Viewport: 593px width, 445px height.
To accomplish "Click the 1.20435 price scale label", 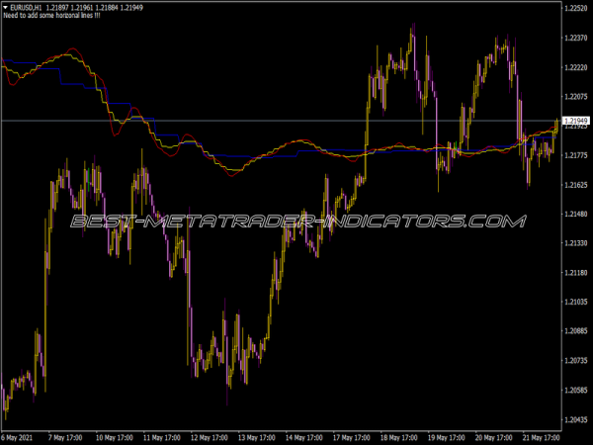I will click(575, 419).
